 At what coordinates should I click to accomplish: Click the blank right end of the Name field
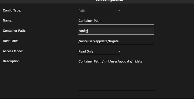127,21
